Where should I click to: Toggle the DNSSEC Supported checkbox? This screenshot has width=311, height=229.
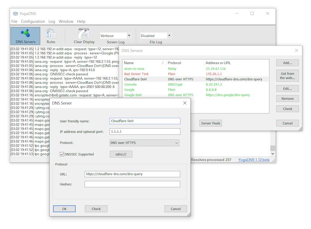tap(62, 154)
